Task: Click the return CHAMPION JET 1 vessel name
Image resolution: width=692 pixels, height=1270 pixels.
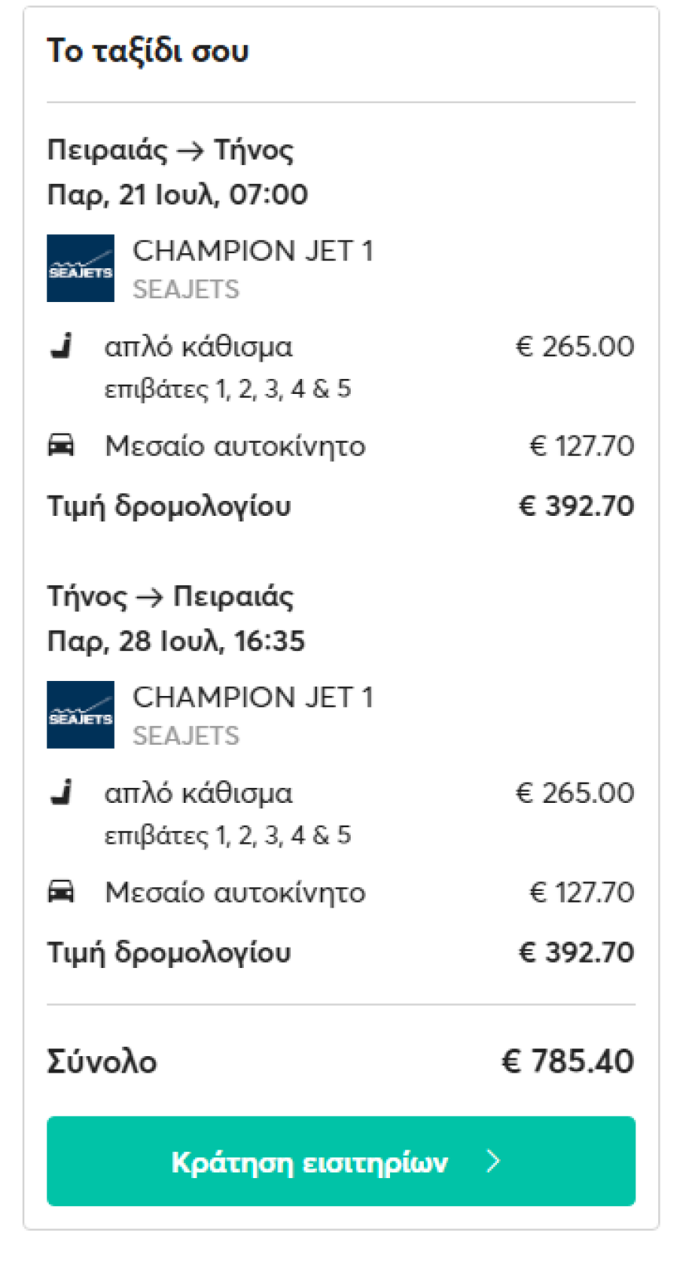Action: coord(252,698)
